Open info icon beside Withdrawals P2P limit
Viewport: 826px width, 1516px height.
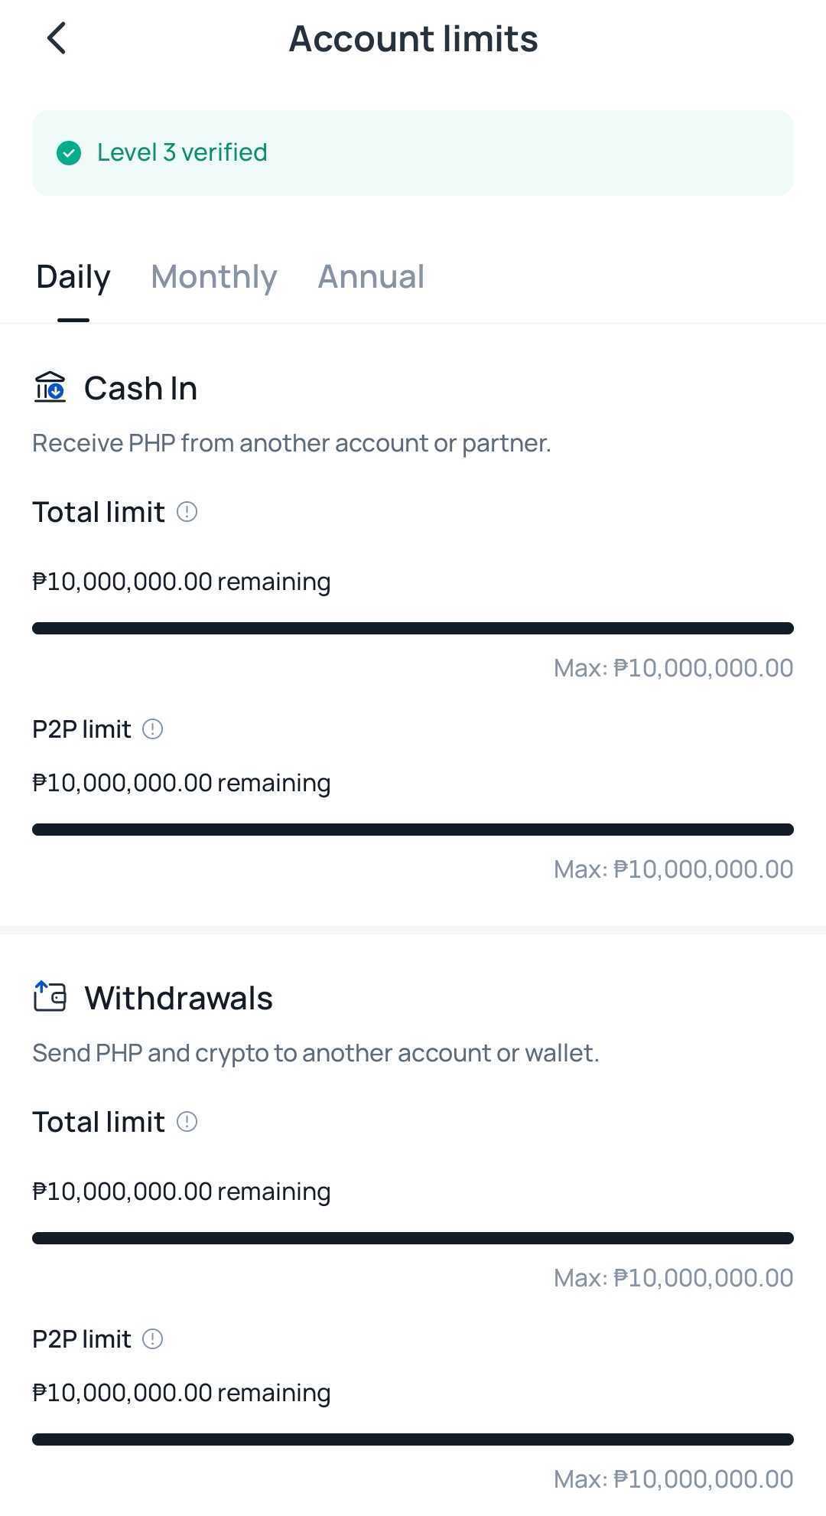pos(153,1339)
